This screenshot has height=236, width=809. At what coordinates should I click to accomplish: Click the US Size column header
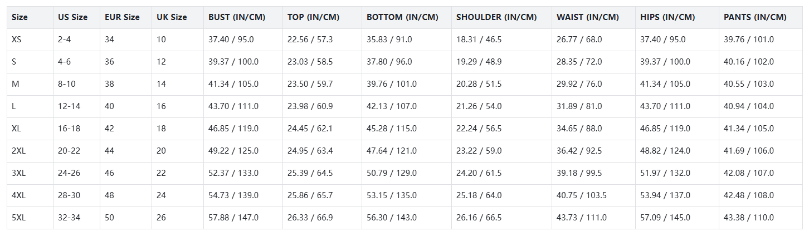coord(72,17)
